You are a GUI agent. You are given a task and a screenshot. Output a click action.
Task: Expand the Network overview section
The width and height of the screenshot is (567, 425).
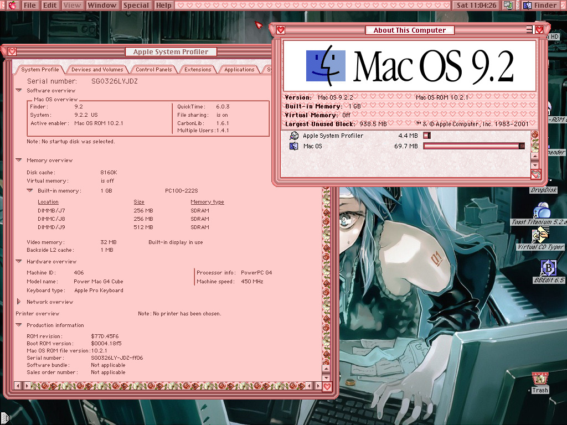click(x=19, y=302)
